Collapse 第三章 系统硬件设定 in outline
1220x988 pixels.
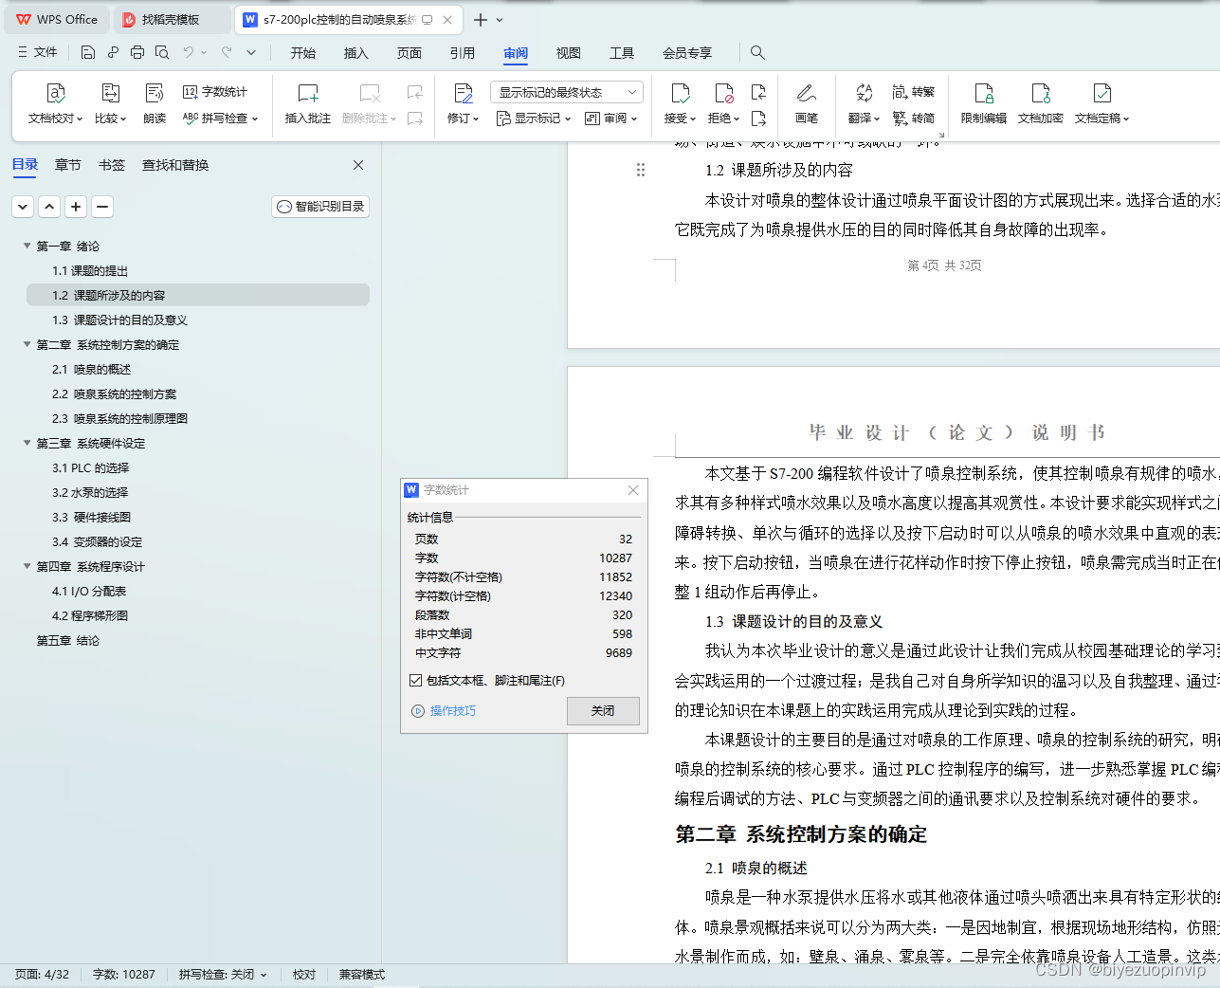click(27, 443)
